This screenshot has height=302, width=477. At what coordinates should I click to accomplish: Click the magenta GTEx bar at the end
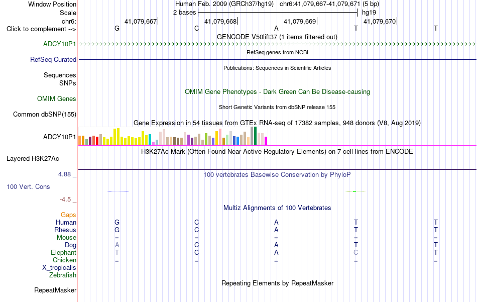coord(266,141)
